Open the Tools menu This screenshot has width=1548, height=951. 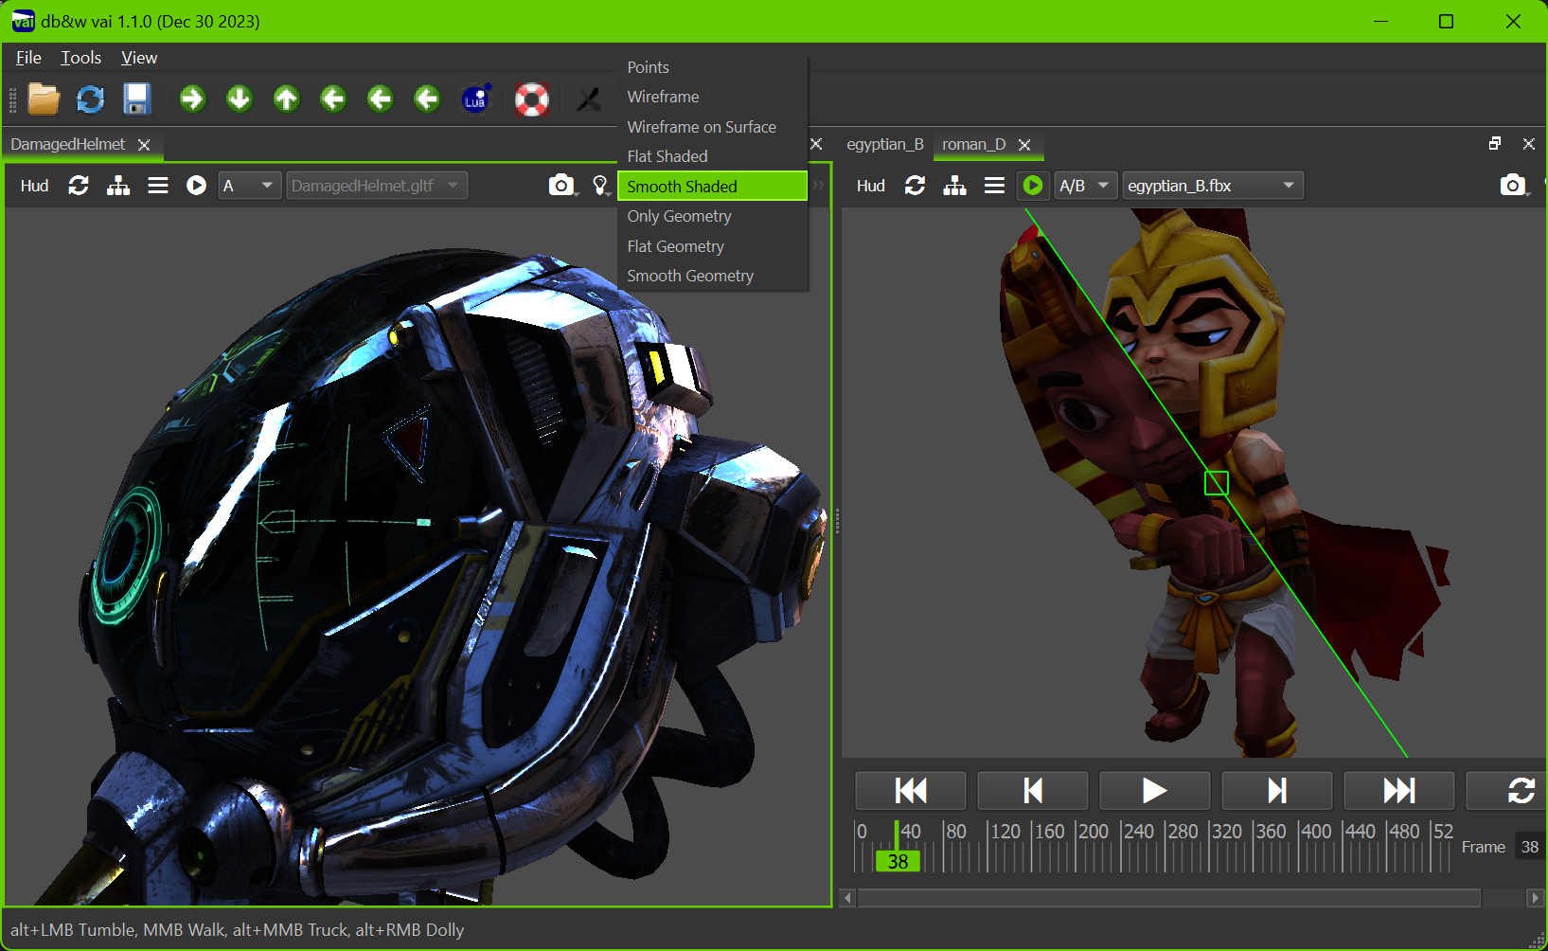(81, 58)
